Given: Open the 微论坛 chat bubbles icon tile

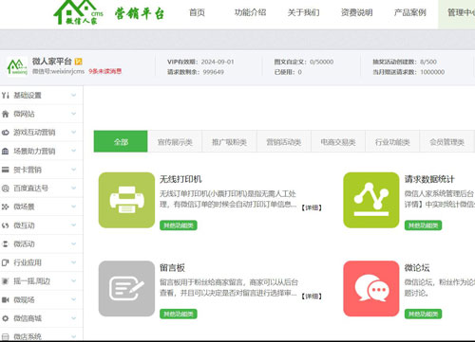Looking at the screenshot, I should coord(371,288).
